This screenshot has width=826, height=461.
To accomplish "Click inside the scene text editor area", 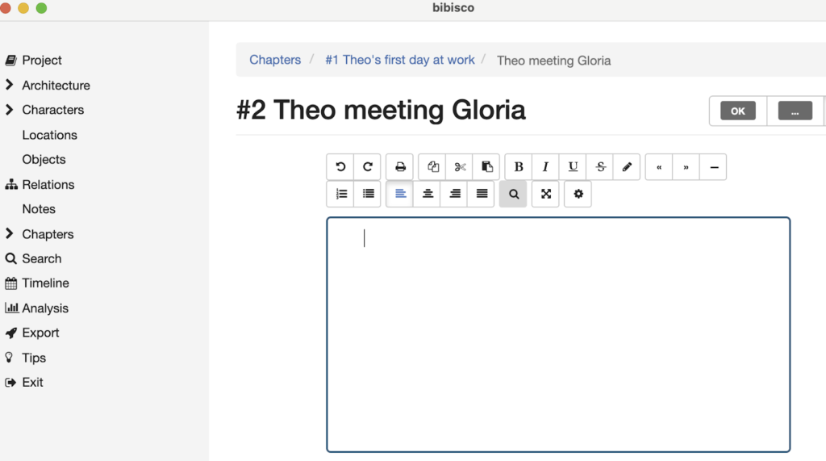I will click(557, 334).
